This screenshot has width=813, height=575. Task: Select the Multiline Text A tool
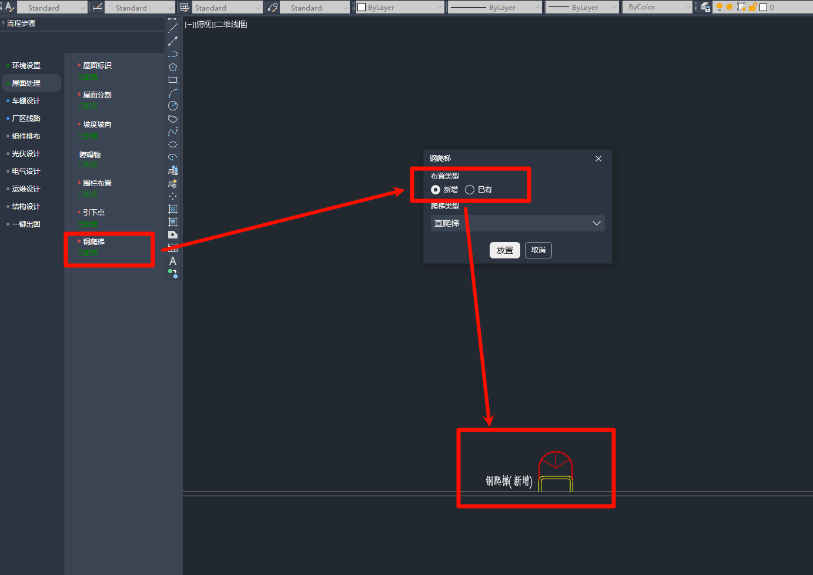[x=173, y=261]
